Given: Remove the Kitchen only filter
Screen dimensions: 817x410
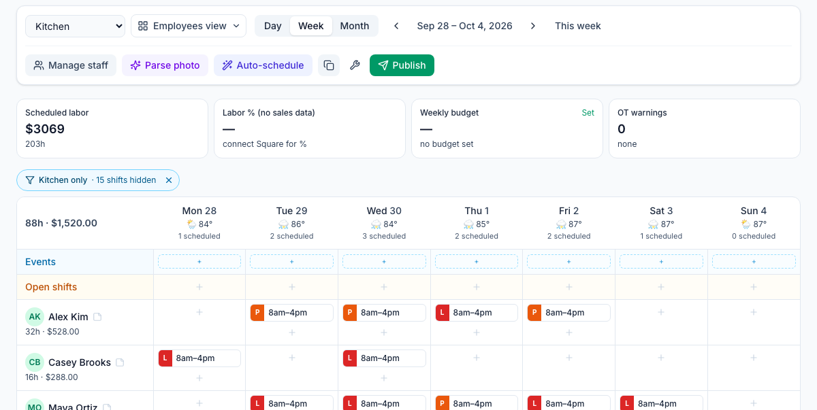Looking at the screenshot, I should (169, 180).
